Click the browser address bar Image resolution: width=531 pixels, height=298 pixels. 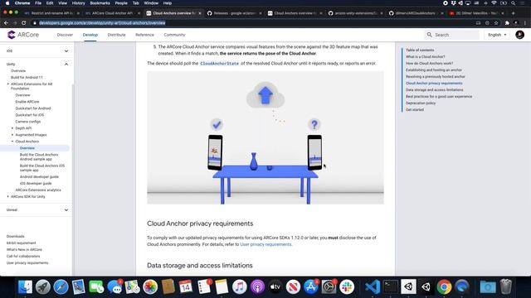pos(254,23)
